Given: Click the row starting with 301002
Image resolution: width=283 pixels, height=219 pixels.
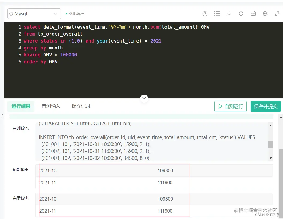Looking at the screenshot, I should coord(96,151).
